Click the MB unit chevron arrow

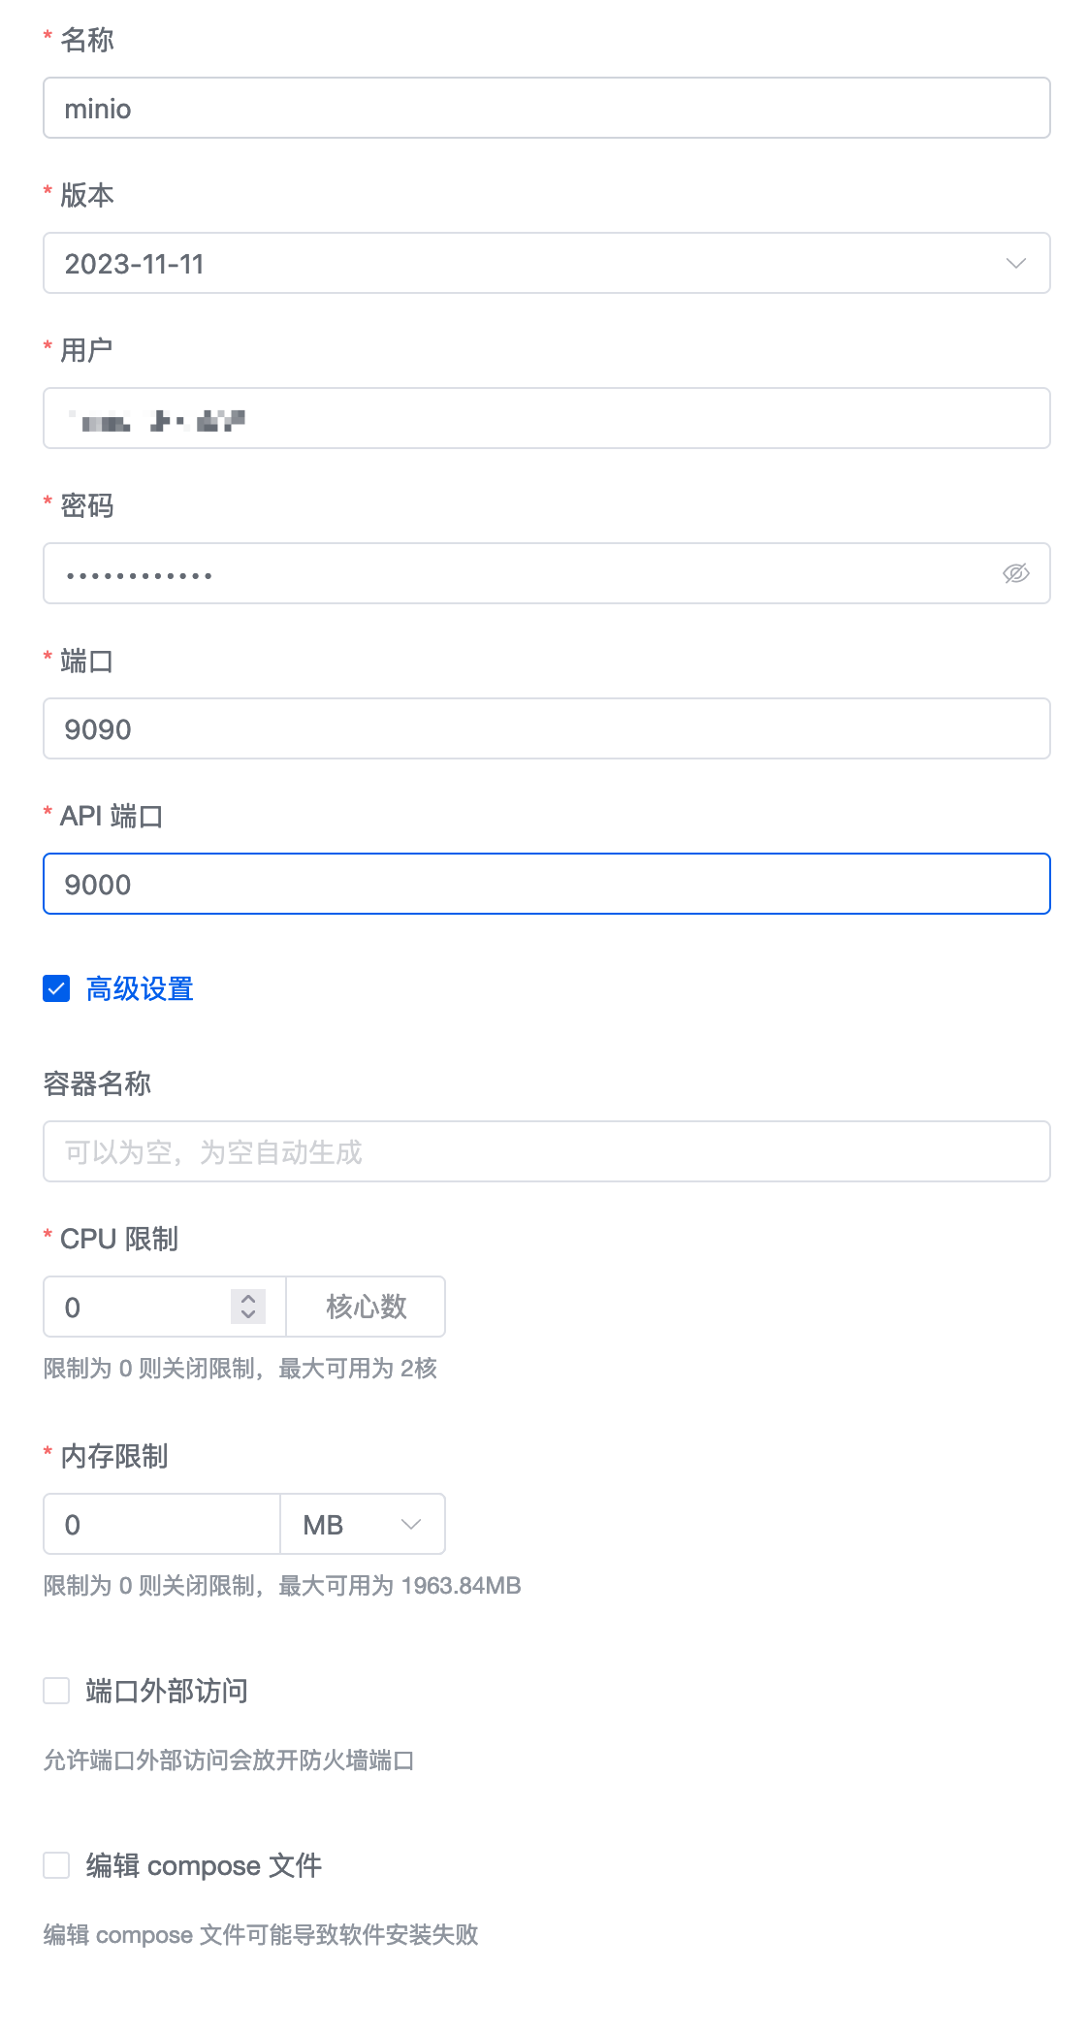point(411,1524)
